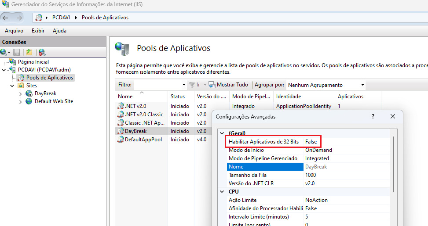The image size is (428, 226).
Task: Click the Classic .NET AppPool row icon
Action: click(121, 123)
